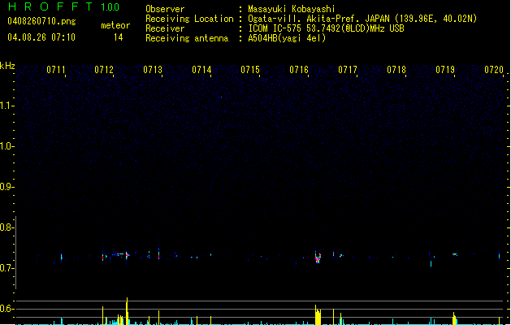Click the kHz axis unit label
Image resolution: width=511 pixels, height=325 pixels.
point(7,66)
